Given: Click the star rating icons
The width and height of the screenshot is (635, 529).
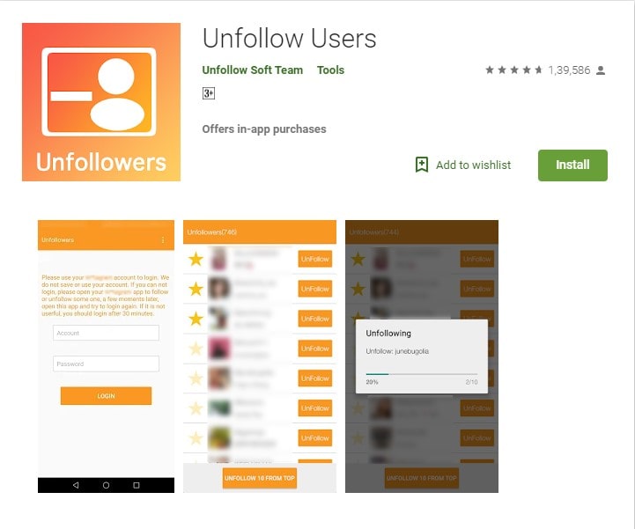Looking at the screenshot, I should [514, 70].
